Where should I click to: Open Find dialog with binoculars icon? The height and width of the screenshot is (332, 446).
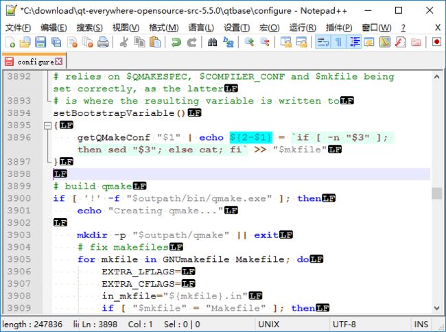point(213,42)
